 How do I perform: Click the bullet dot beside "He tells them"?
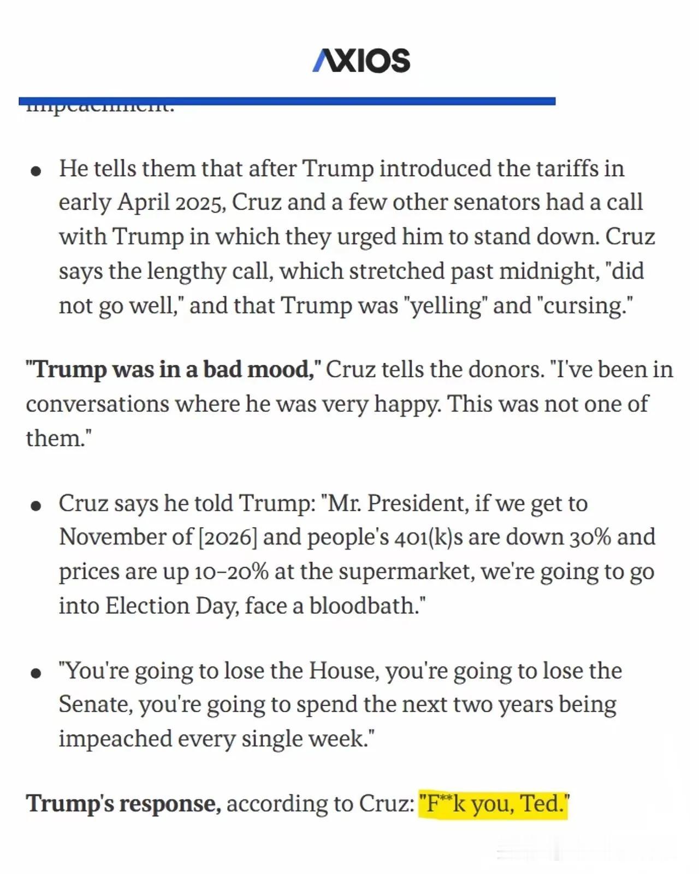pyautogui.click(x=37, y=171)
